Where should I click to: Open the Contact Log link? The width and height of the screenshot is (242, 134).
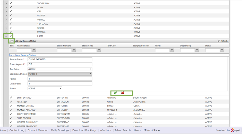[x=17, y=130]
